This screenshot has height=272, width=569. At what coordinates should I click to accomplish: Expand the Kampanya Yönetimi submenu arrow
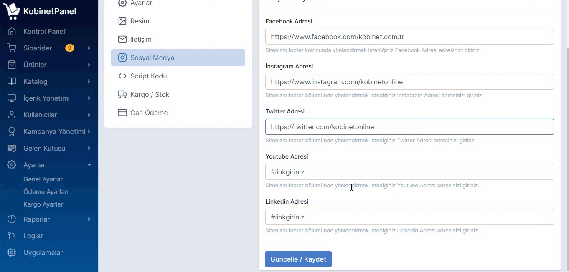89,131
